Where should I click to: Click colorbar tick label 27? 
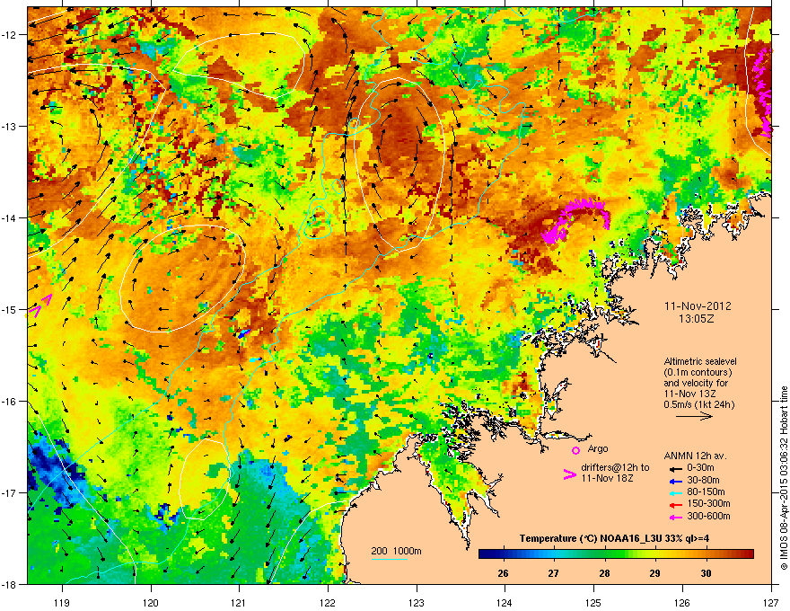[554, 573]
